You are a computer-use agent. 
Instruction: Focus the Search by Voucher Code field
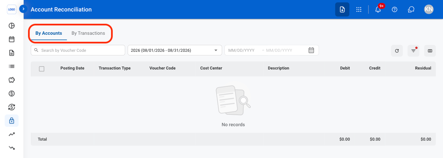[78, 50]
